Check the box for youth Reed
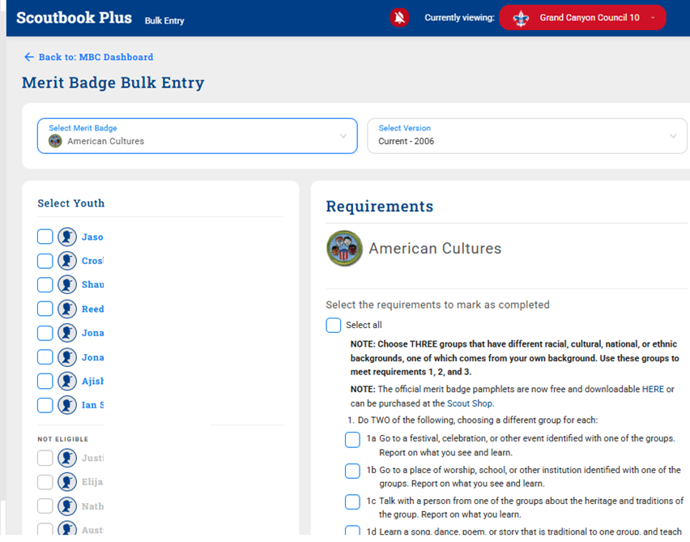 [x=45, y=309]
